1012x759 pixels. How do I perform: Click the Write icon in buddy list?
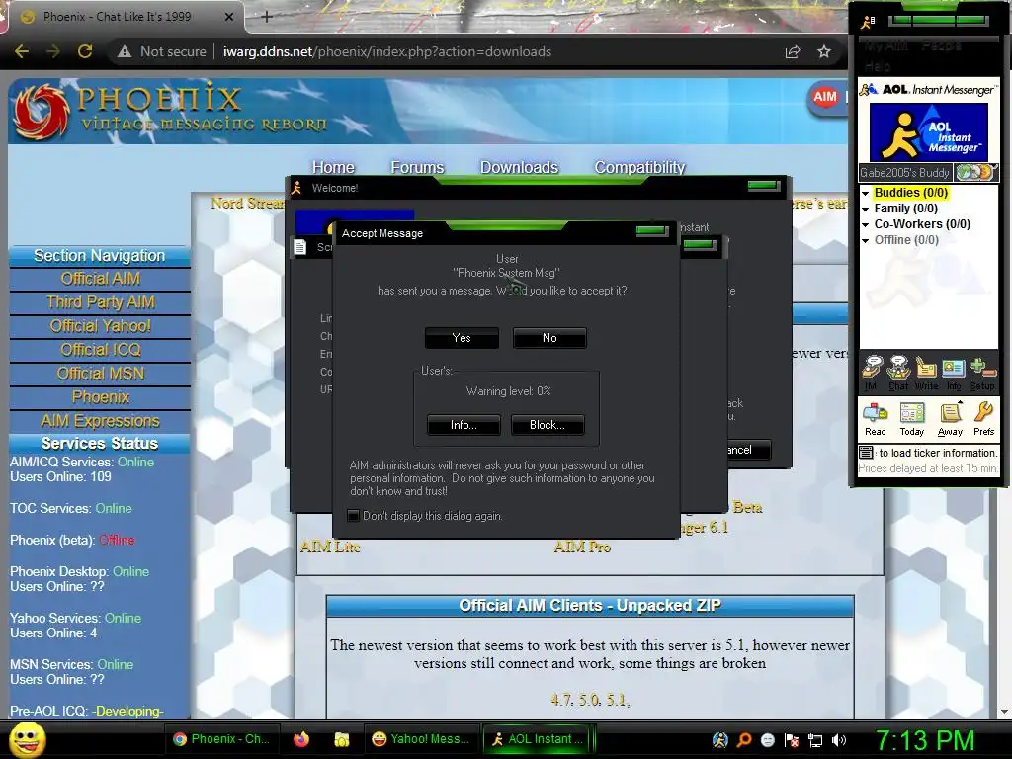[x=926, y=373]
